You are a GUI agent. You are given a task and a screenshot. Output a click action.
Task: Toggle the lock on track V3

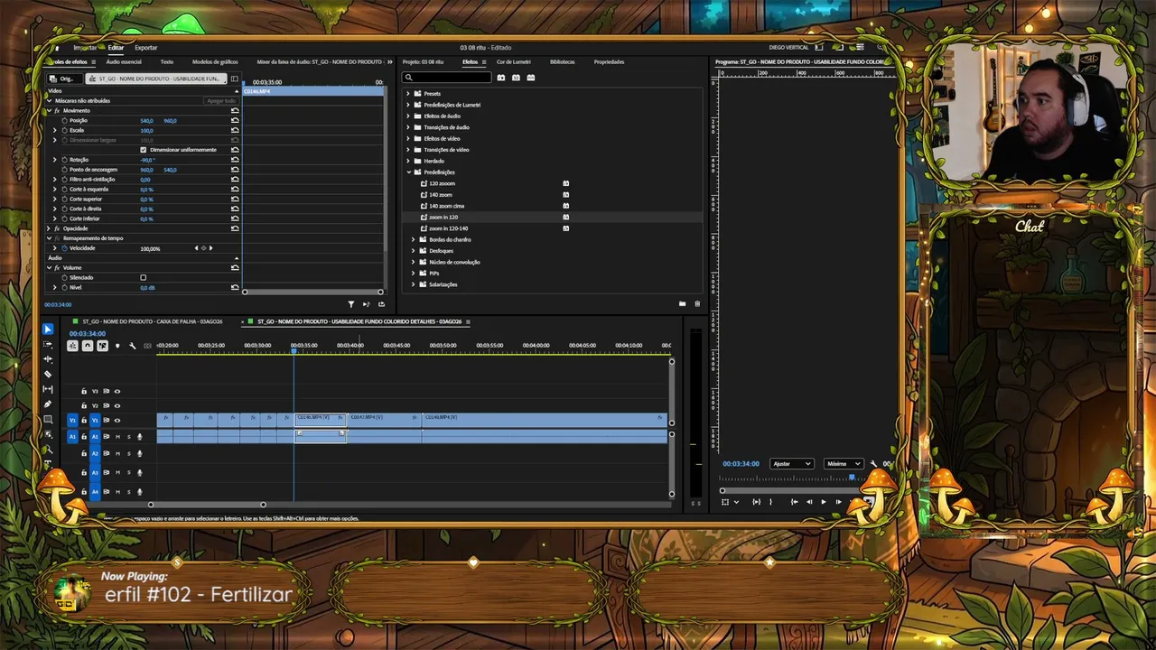coord(84,392)
